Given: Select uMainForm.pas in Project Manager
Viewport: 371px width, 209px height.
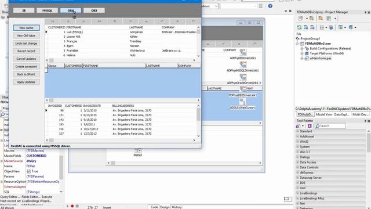Looking at the screenshot, I should 321,58.
